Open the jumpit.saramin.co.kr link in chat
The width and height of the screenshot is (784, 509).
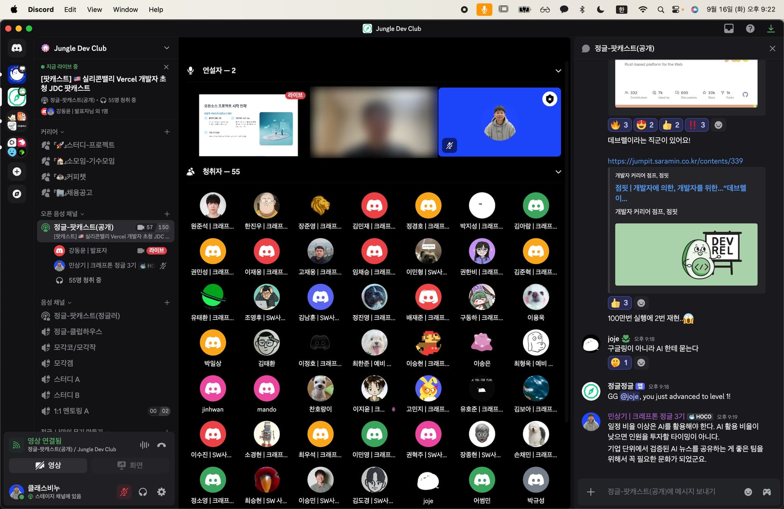pos(675,161)
